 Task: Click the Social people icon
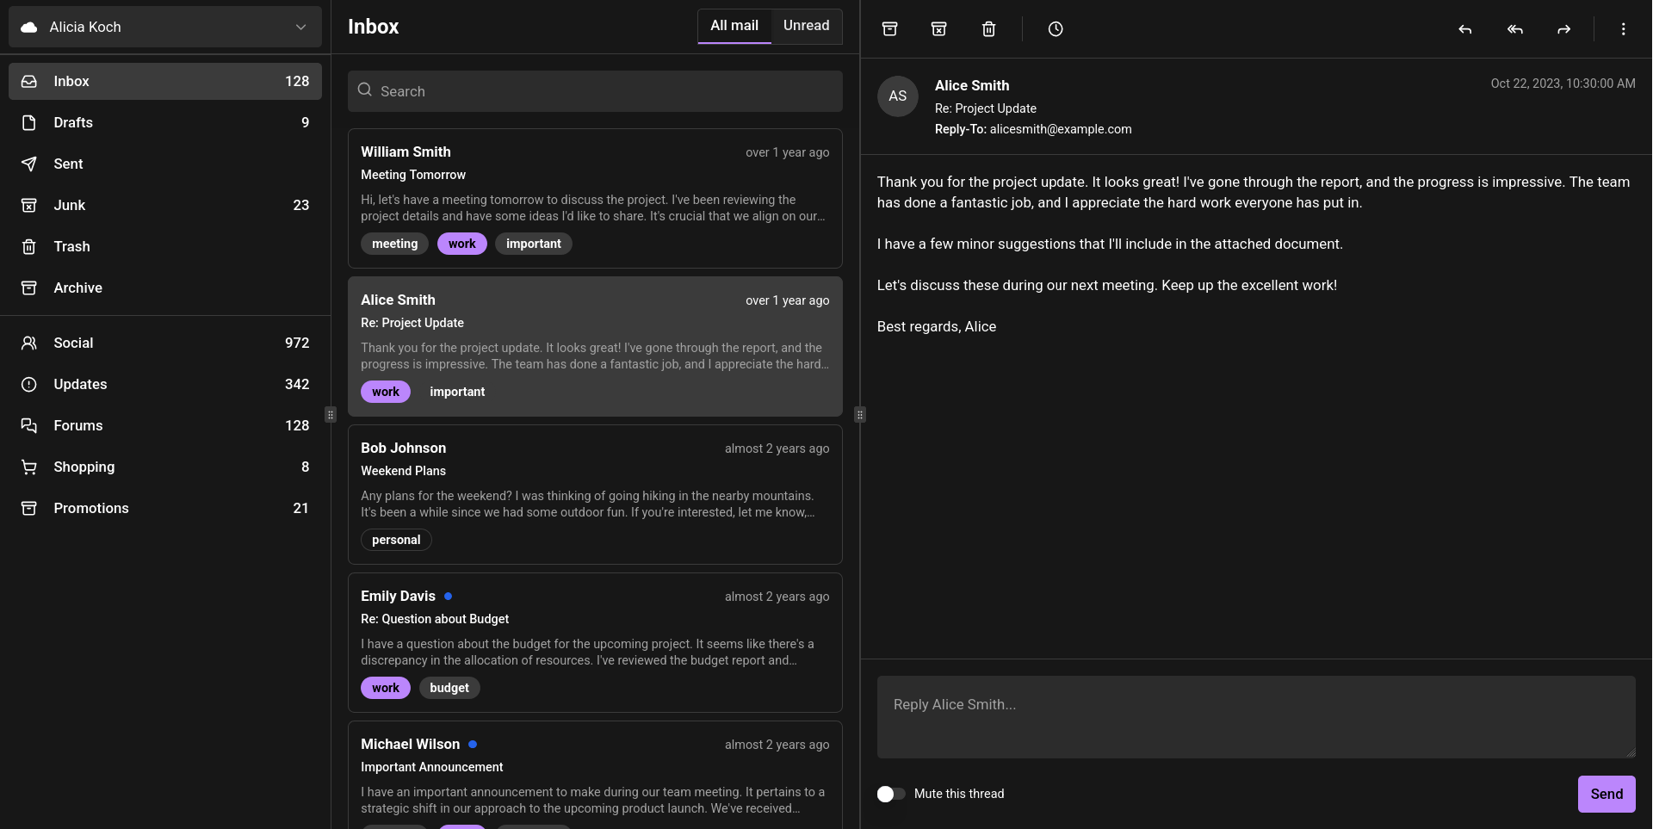(29, 343)
